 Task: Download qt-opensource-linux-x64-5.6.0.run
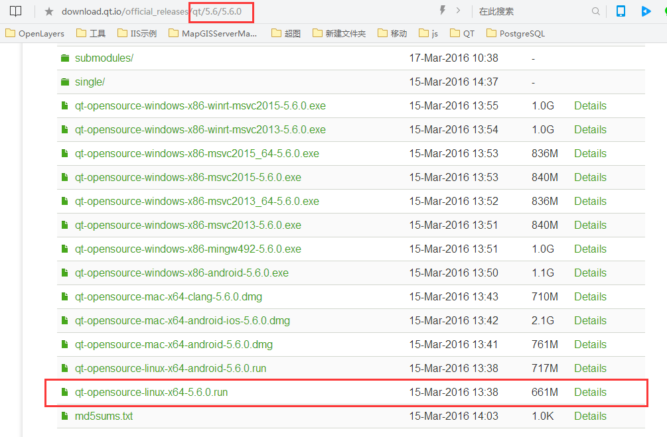[x=151, y=391]
